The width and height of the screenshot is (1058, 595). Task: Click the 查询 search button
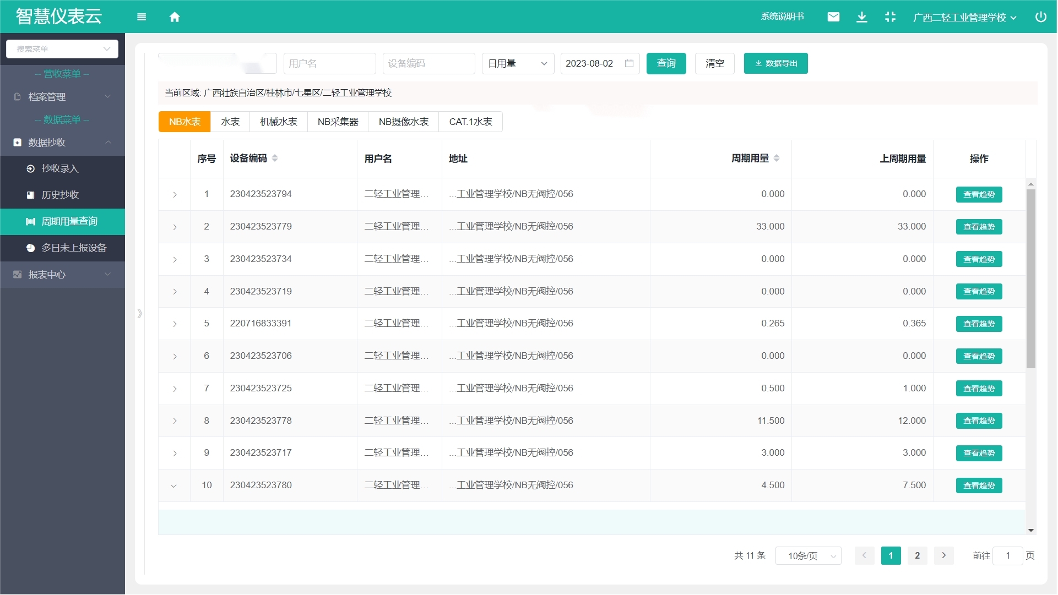click(666, 63)
